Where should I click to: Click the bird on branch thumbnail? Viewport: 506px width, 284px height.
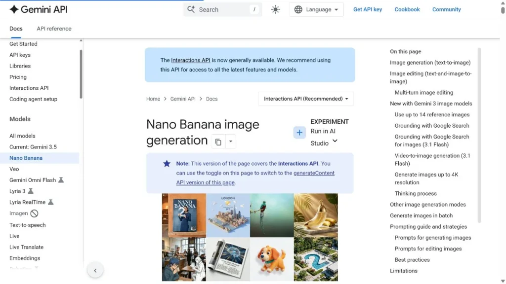coord(272,215)
